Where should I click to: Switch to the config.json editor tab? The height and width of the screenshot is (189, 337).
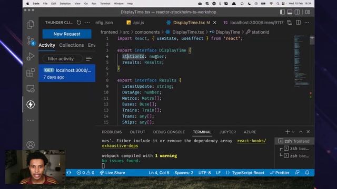point(104,23)
